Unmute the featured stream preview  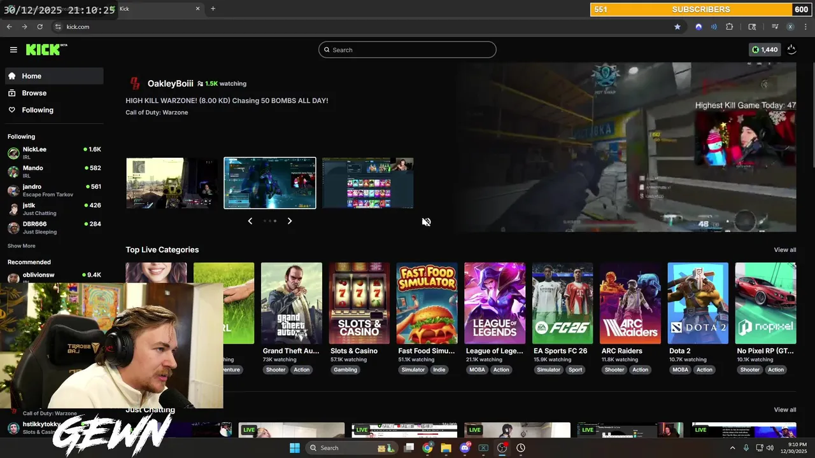[426, 222]
